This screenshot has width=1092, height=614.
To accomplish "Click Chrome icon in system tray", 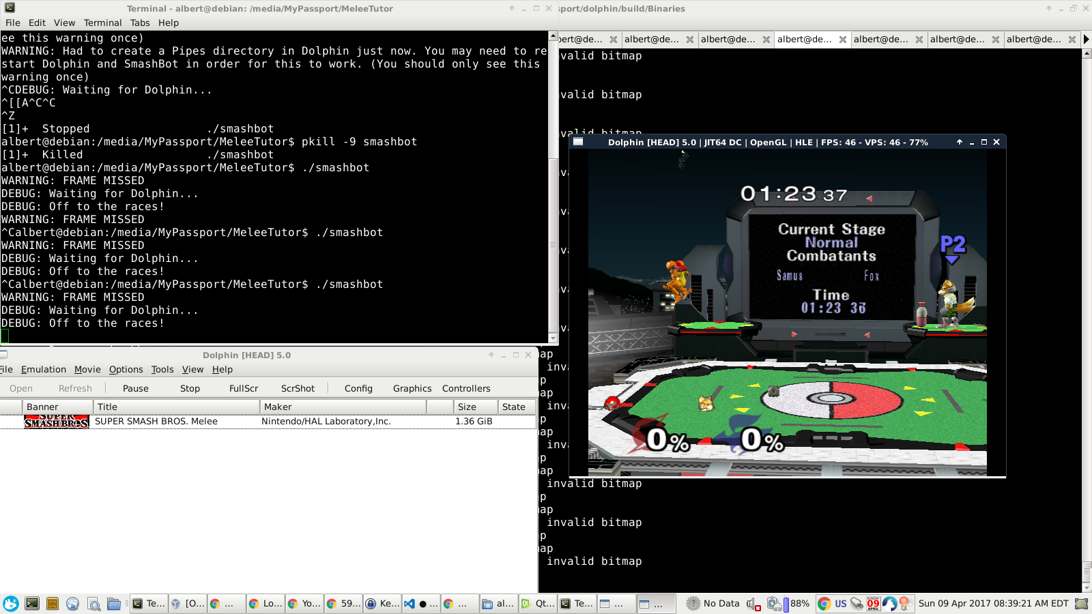I will (824, 604).
